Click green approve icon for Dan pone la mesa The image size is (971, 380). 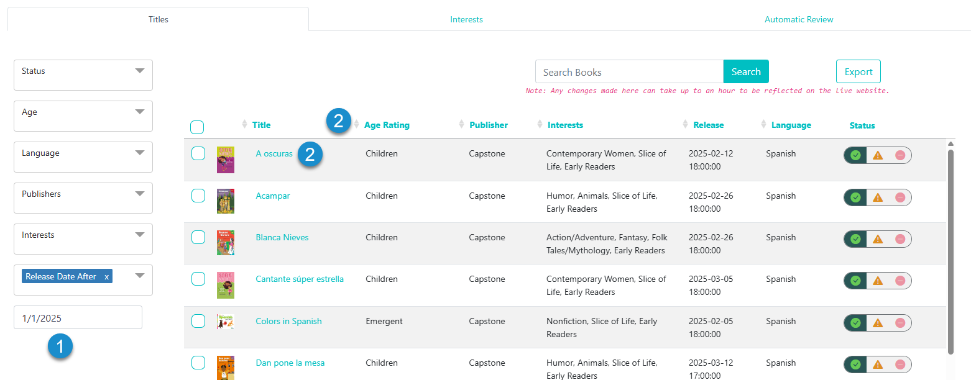point(855,364)
